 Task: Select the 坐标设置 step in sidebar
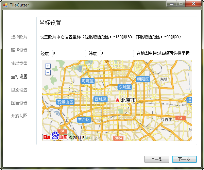[x=19, y=76]
